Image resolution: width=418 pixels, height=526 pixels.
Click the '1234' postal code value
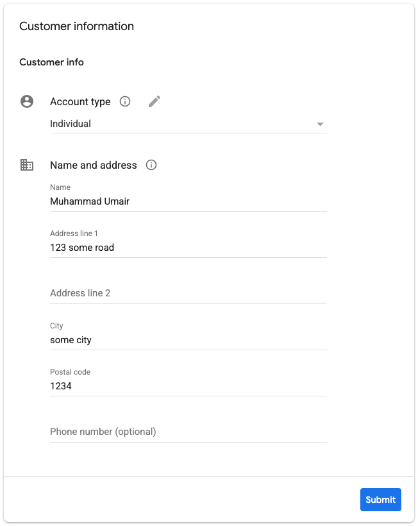(x=61, y=386)
